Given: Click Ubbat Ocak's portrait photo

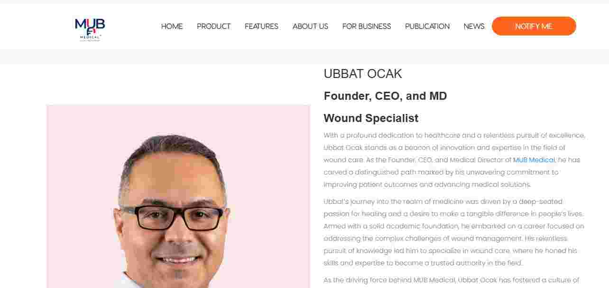Looking at the screenshot, I should [x=178, y=196].
